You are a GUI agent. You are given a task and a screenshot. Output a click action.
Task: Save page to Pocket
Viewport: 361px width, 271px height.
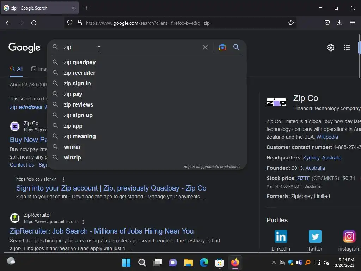(327, 23)
